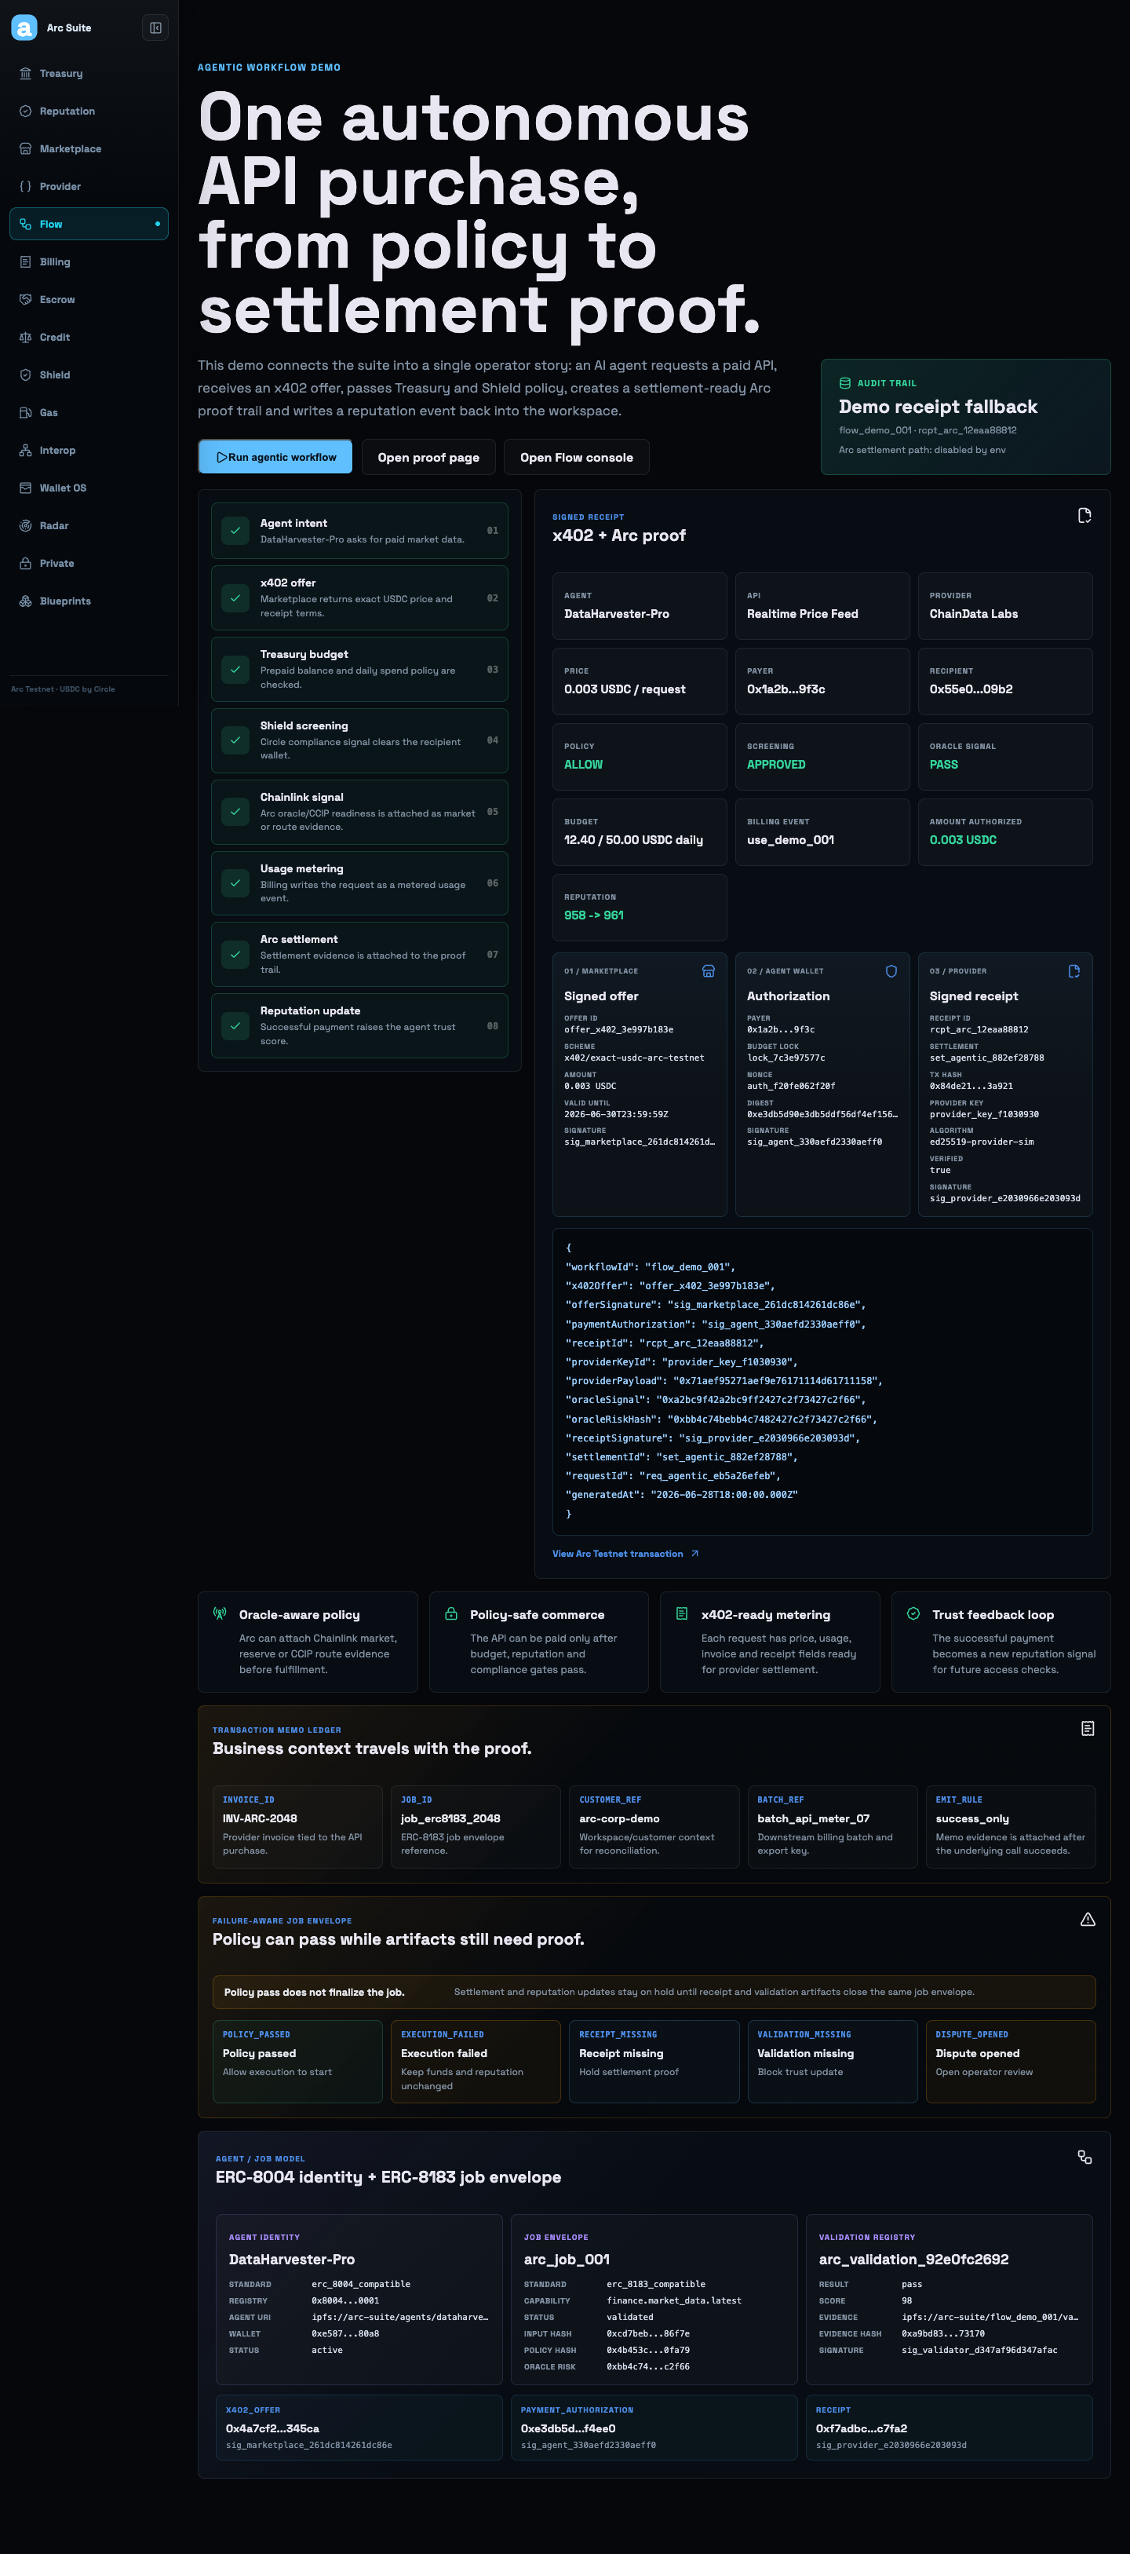The width and height of the screenshot is (1130, 2554).
Task: Click the Billing sidebar icon
Action: [x=26, y=261]
